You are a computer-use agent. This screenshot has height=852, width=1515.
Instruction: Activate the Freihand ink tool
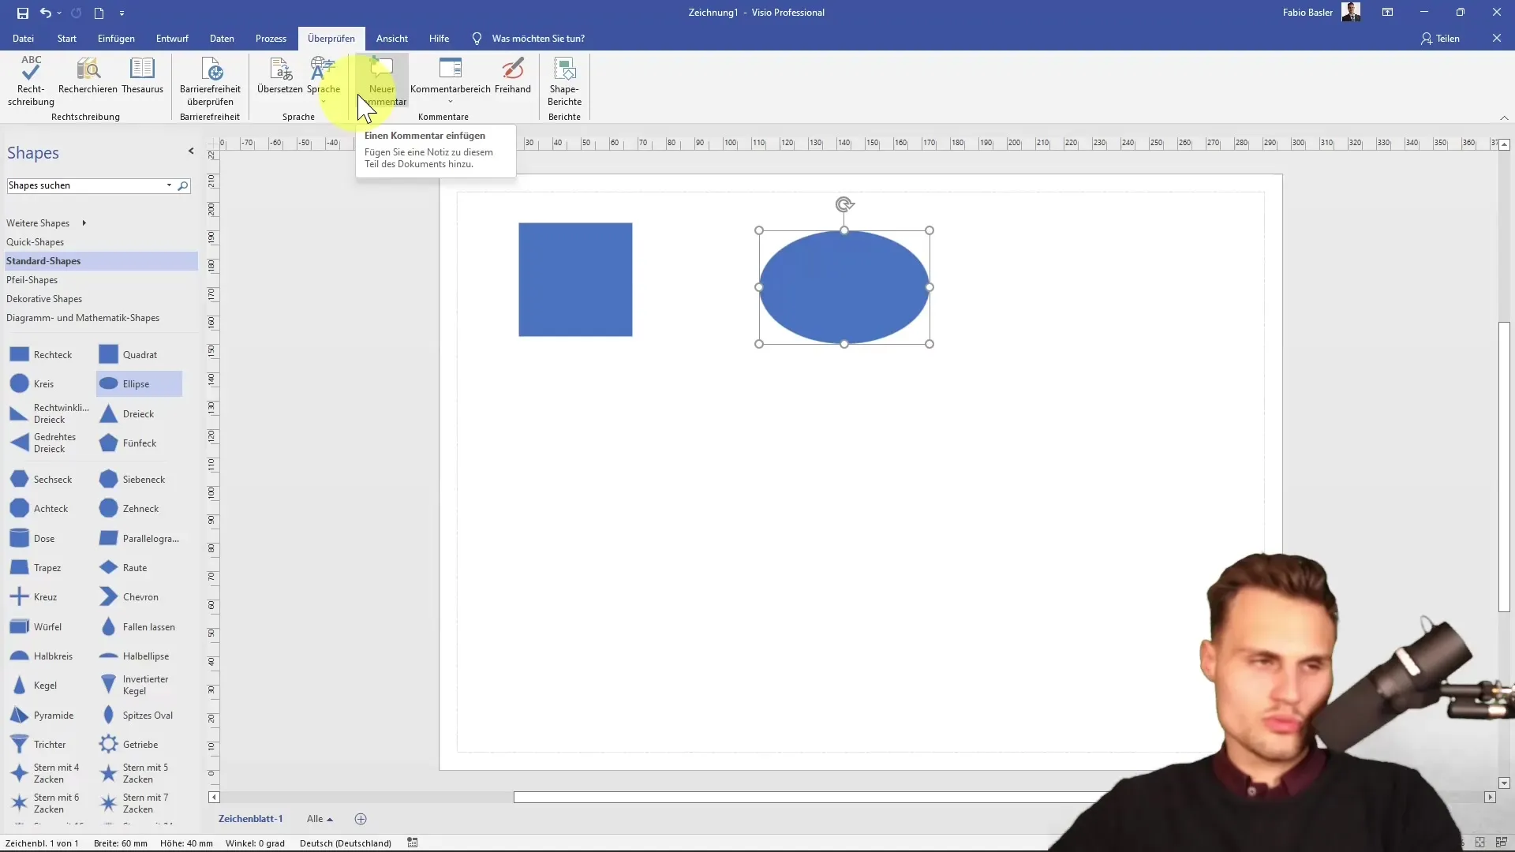click(x=513, y=77)
